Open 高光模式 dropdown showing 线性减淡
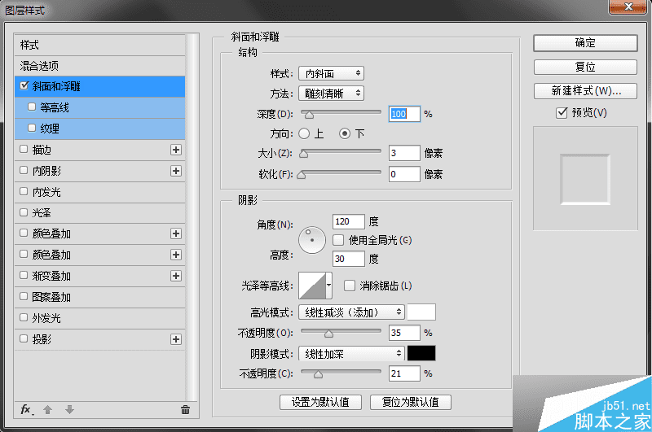This screenshot has width=652, height=432. (x=351, y=312)
